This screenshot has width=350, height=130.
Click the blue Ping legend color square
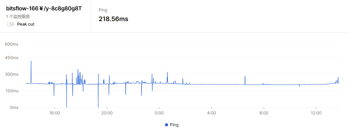click(166, 125)
